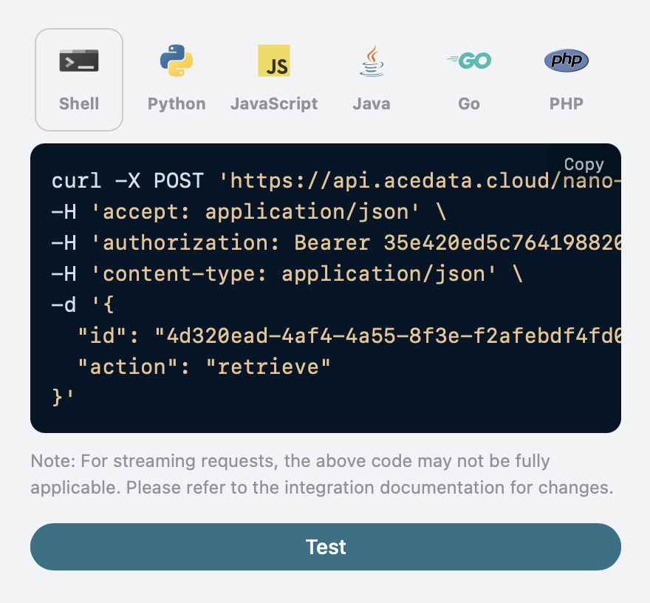Choose the yellow JS JavaScript icon
The height and width of the screenshot is (603, 650).
tap(274, 61)
